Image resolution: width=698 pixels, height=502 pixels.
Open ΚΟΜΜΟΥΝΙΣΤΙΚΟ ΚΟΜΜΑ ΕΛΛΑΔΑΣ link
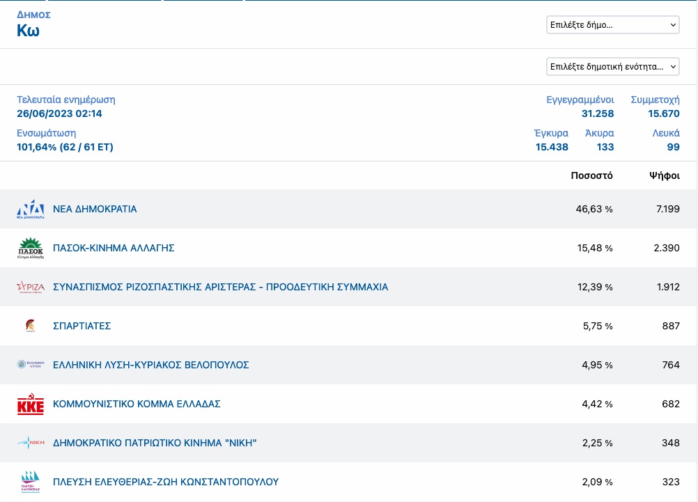137,404
